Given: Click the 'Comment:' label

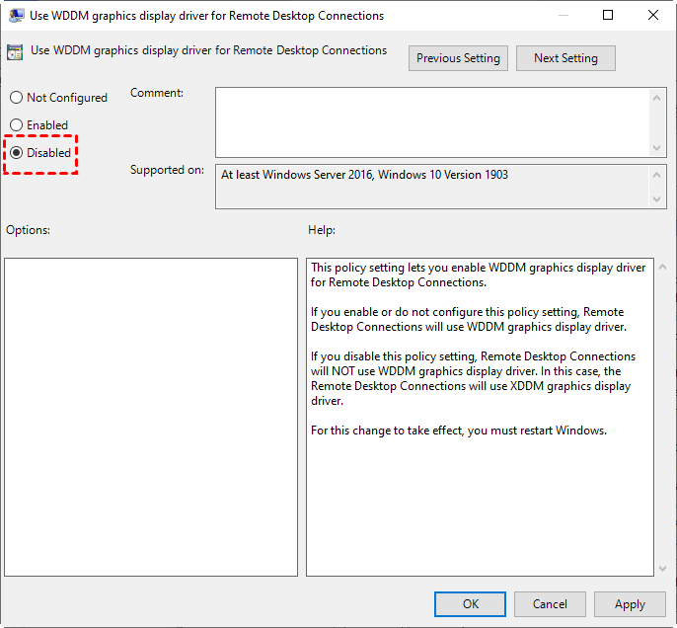Looking at the screenshot, I should 157,93.
